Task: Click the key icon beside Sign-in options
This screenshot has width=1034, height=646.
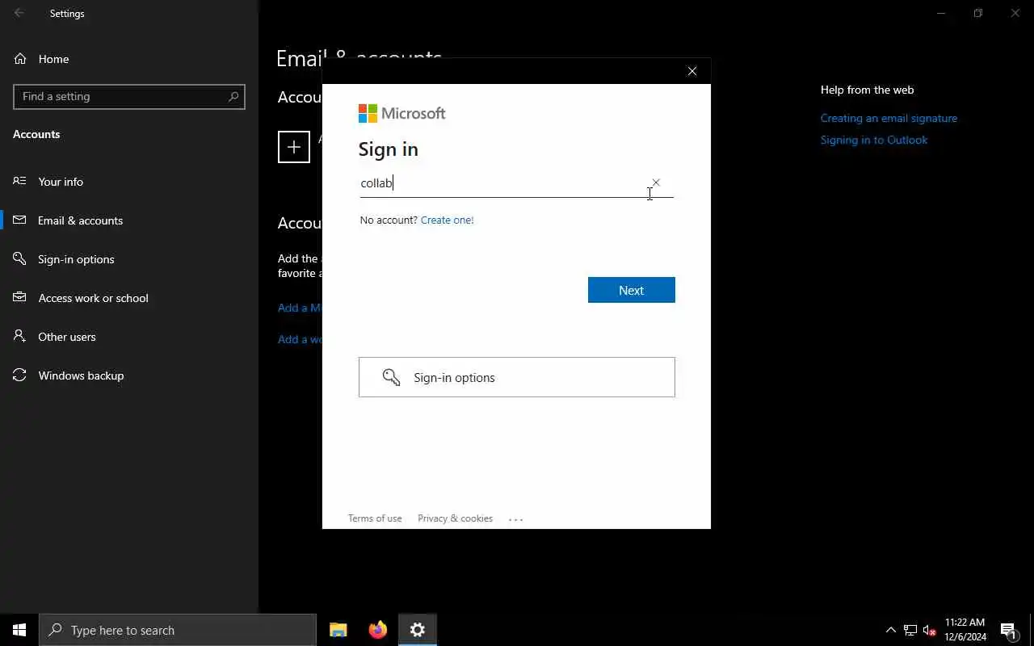Action: (x=391, y=377)
